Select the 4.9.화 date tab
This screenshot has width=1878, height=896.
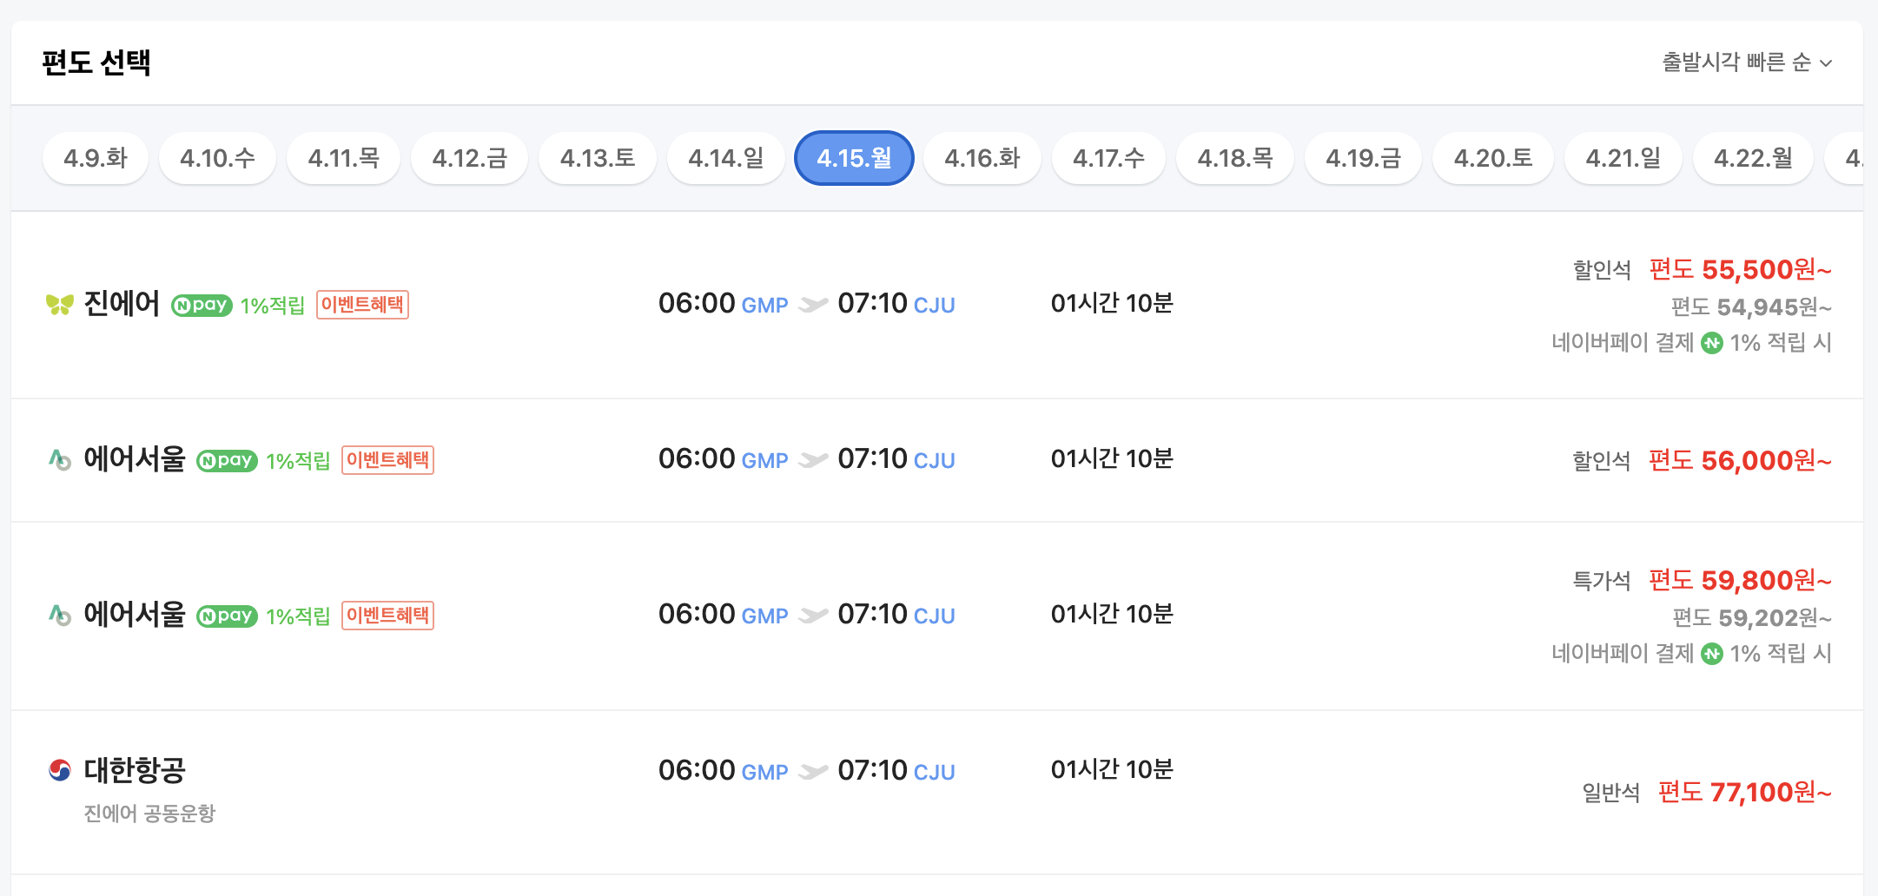pyautogui.click(x=96, y=158)
